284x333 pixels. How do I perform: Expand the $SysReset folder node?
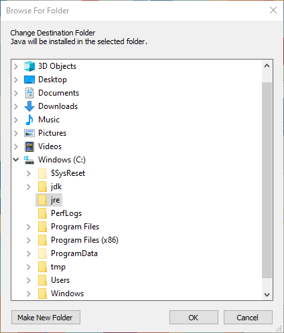(29, 173)
